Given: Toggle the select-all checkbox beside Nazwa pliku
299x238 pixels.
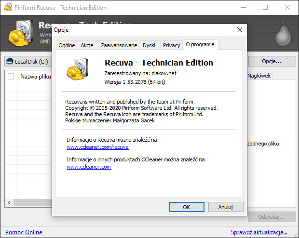Looking at the screenshot, I should coord(11,77).
